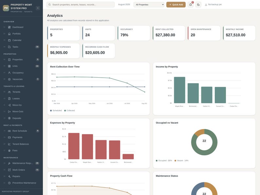
Task: Open the Preventive Maintenance clock icon
Action: [9, 183]
